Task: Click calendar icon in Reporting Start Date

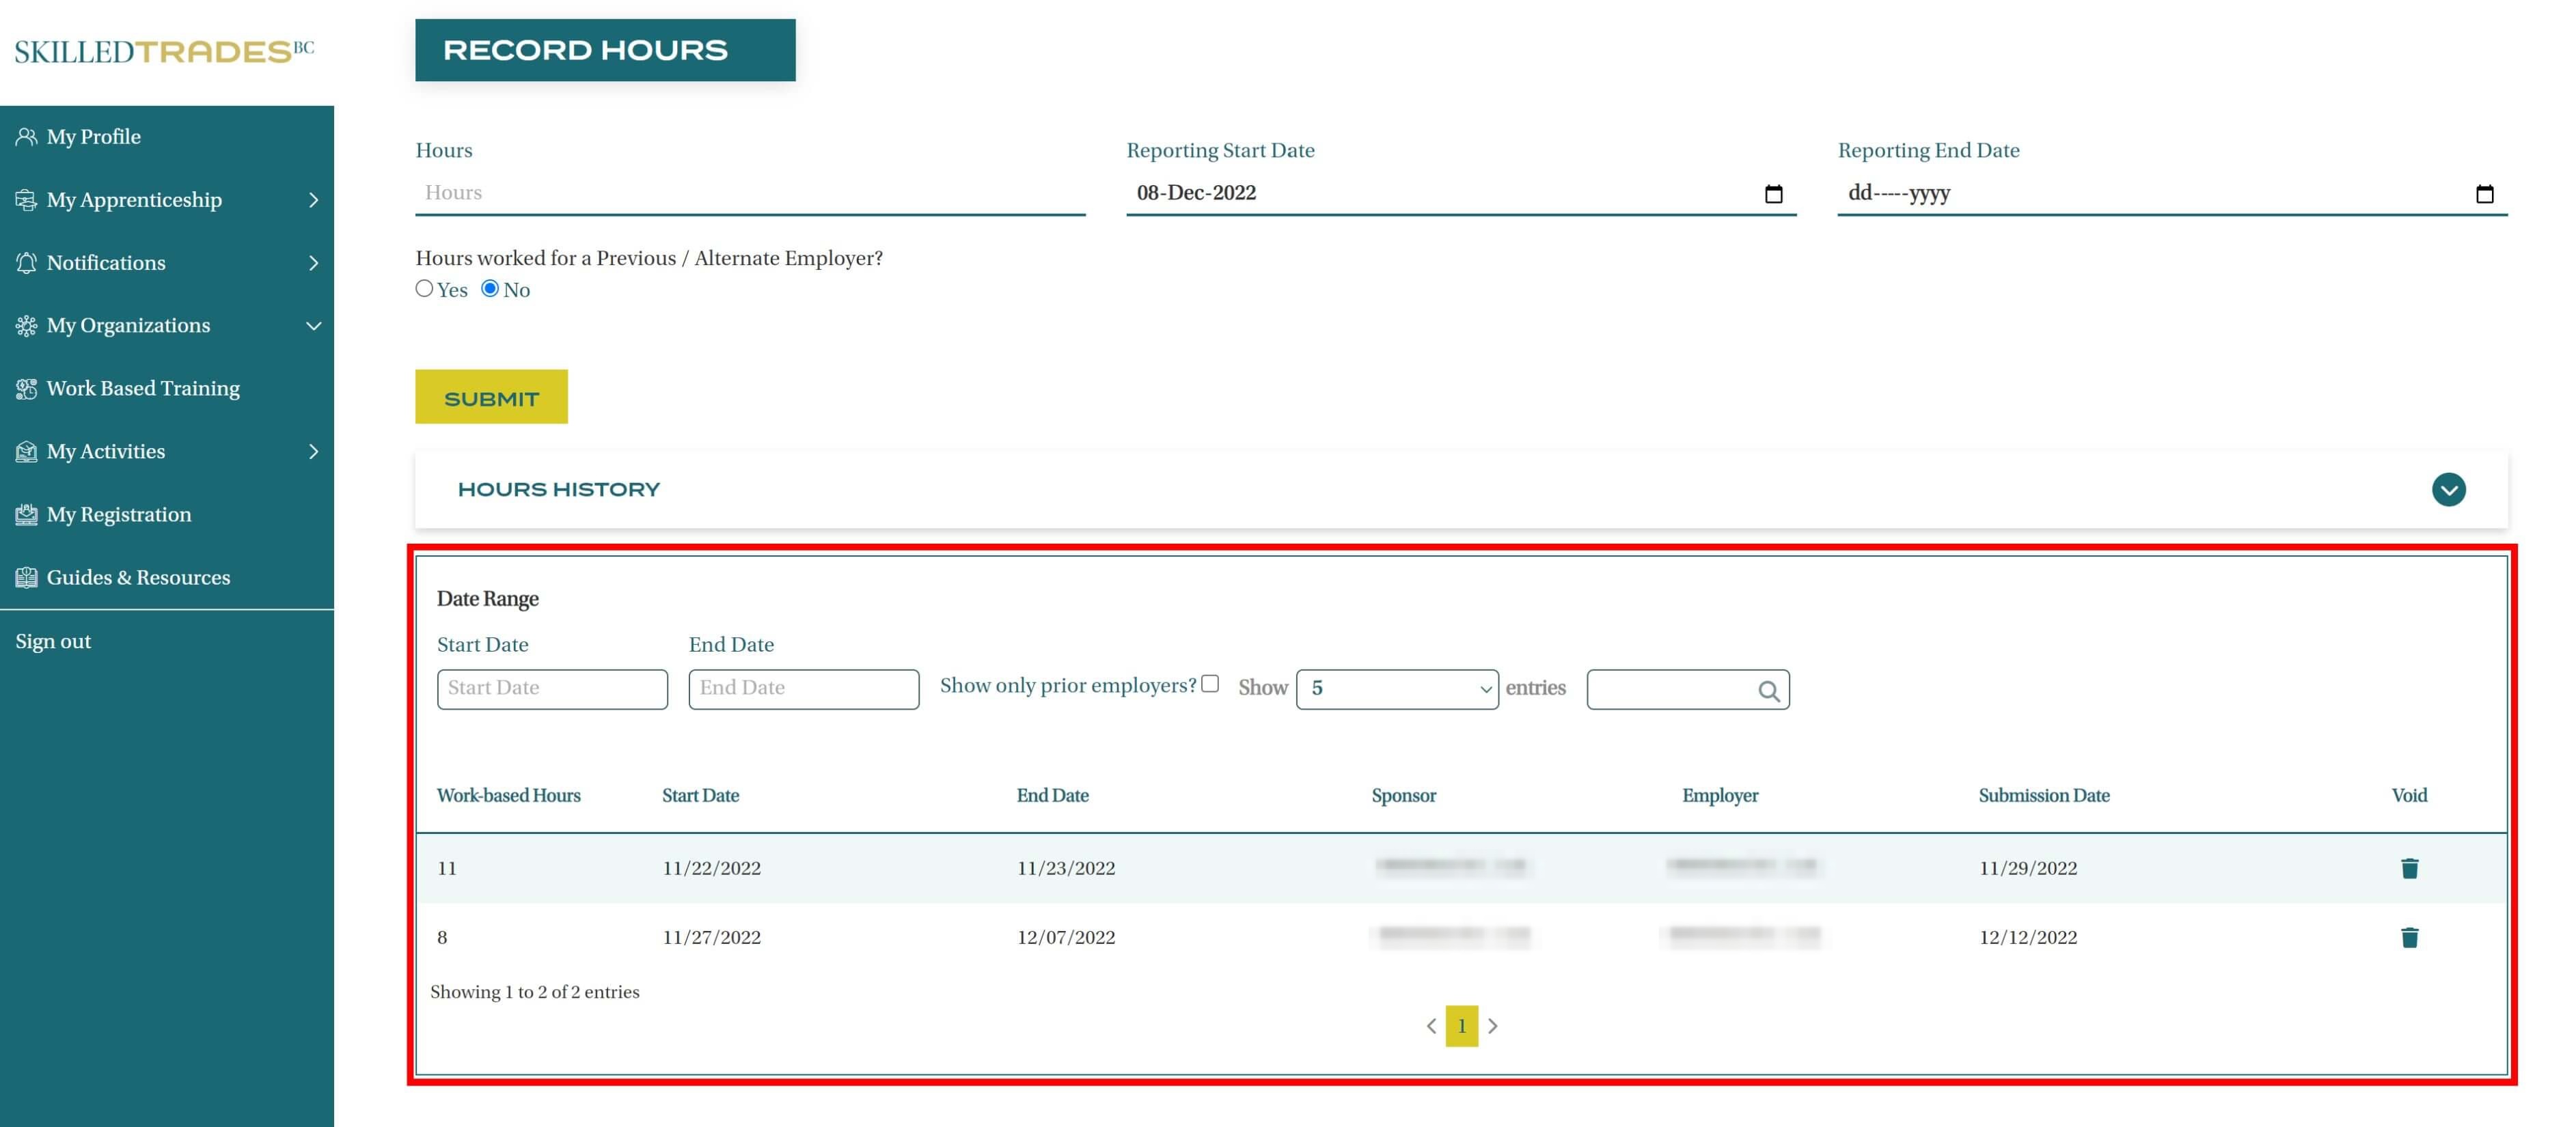Action: tap(1773, 194)
